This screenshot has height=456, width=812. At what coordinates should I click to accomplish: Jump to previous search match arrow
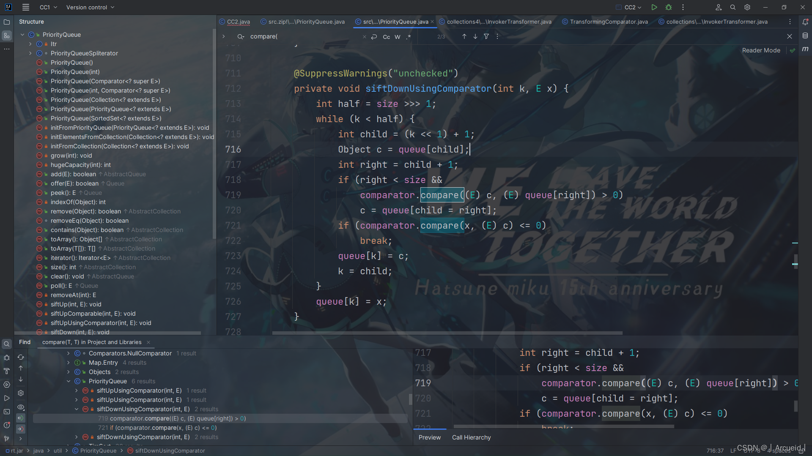(x=464, y=36)
